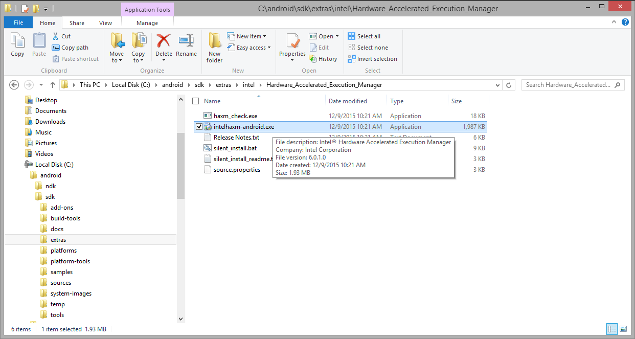Viewport: 635px width, 339px height.
Task: Click the Up arrow navigation icon
Action: pos(53,85)
